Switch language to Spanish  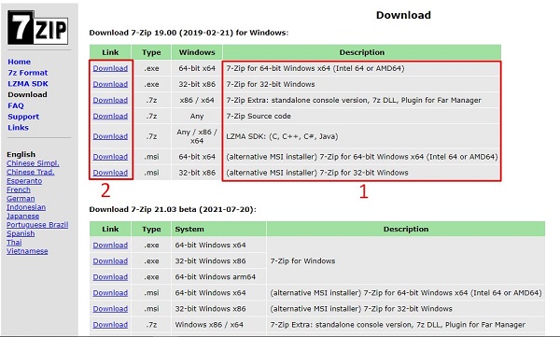(x=21, y=233)
